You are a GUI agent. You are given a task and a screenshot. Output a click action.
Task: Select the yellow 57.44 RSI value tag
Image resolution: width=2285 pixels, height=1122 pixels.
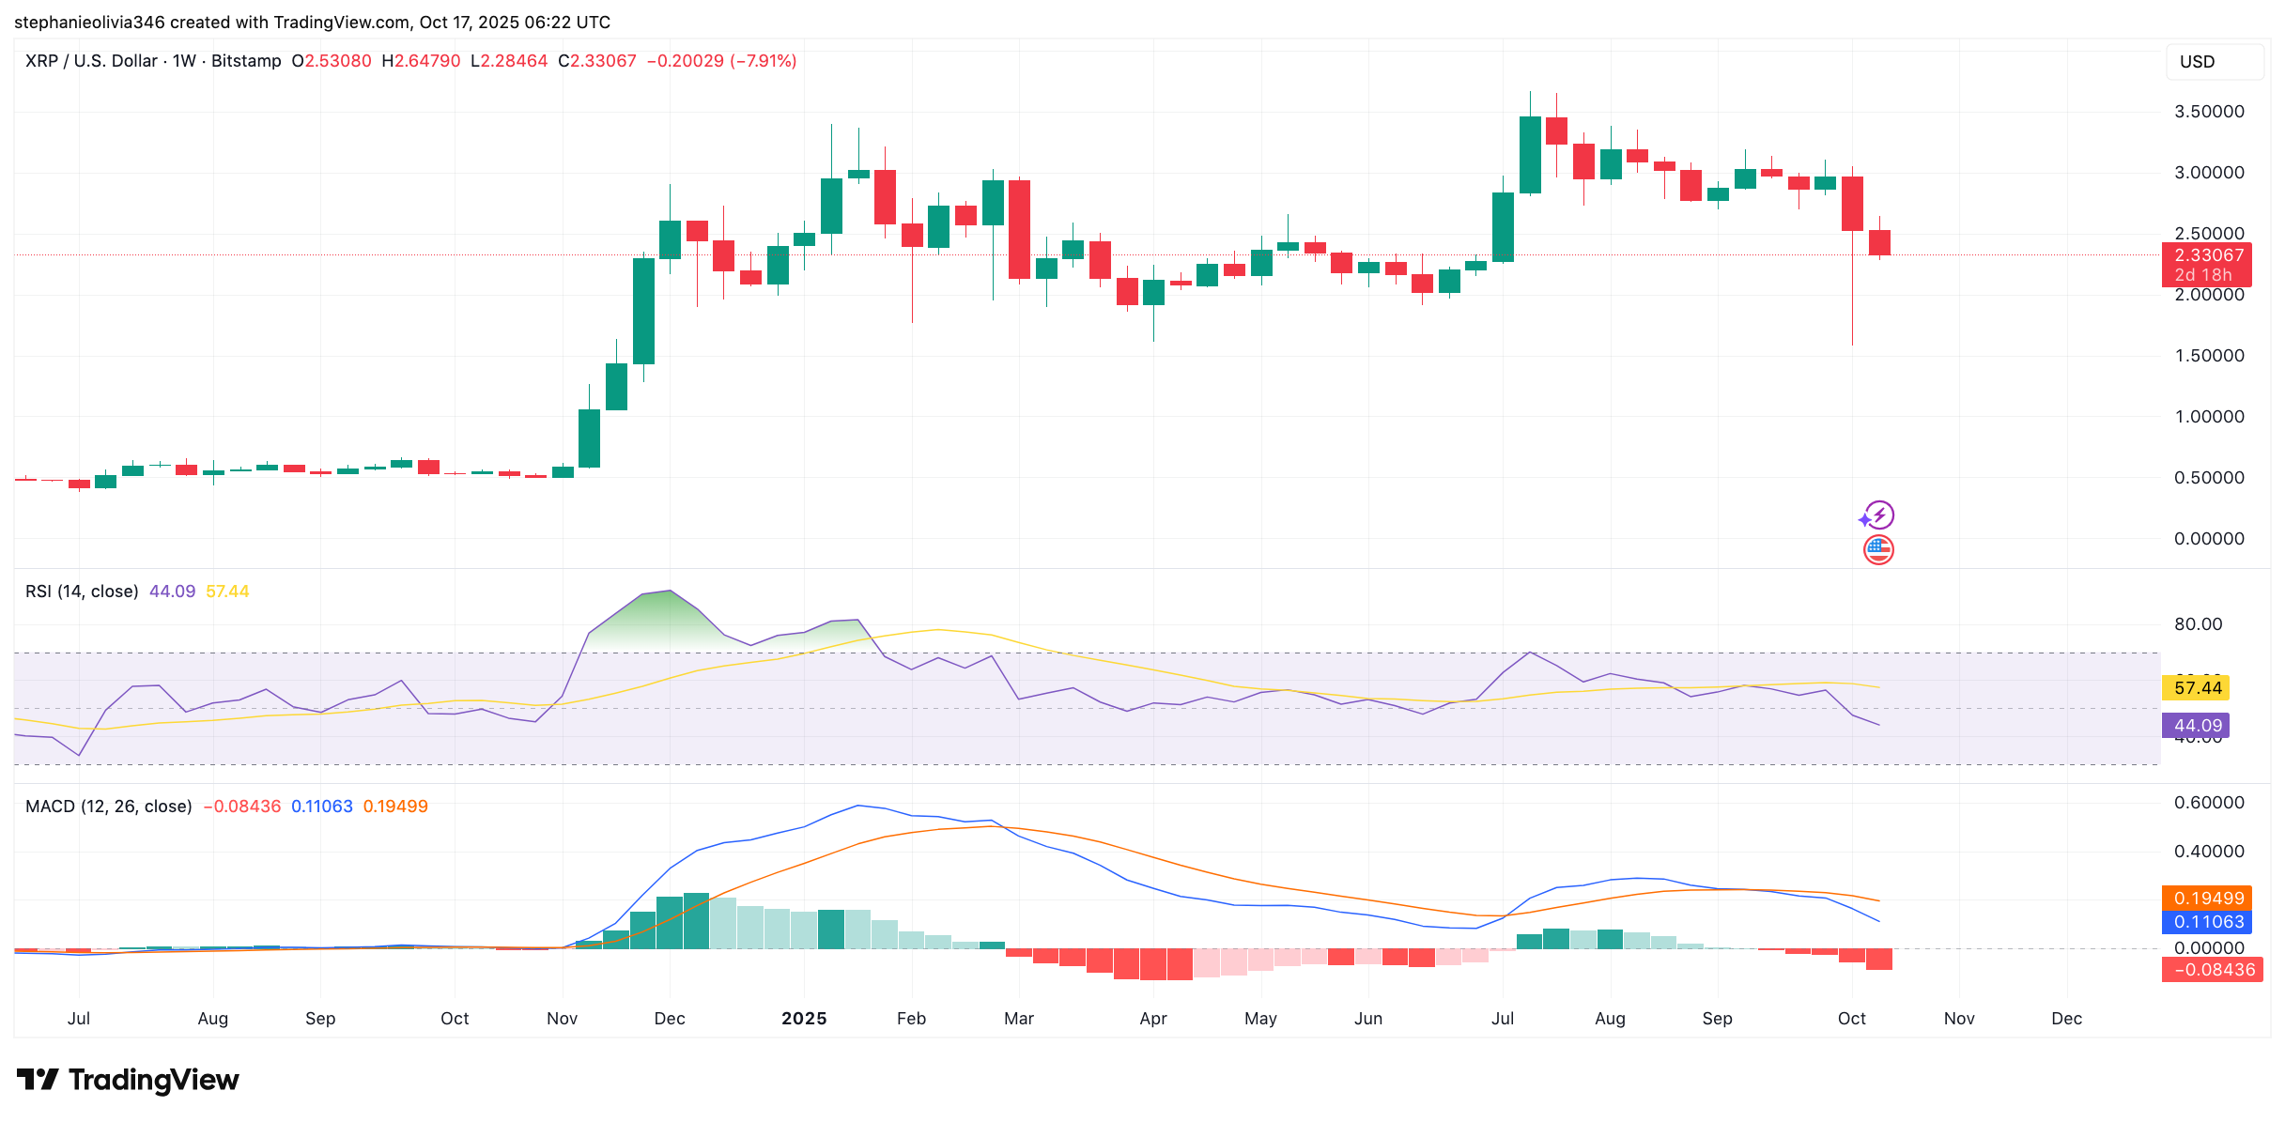[2197, 688]
